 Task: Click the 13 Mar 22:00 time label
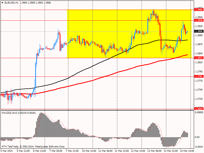point(171,151)
